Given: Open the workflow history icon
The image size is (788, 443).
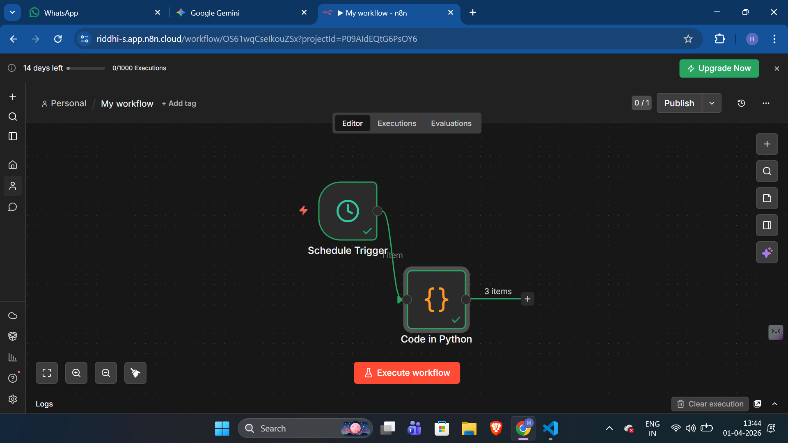Looking at the screenshot, I should click(741, 103).
